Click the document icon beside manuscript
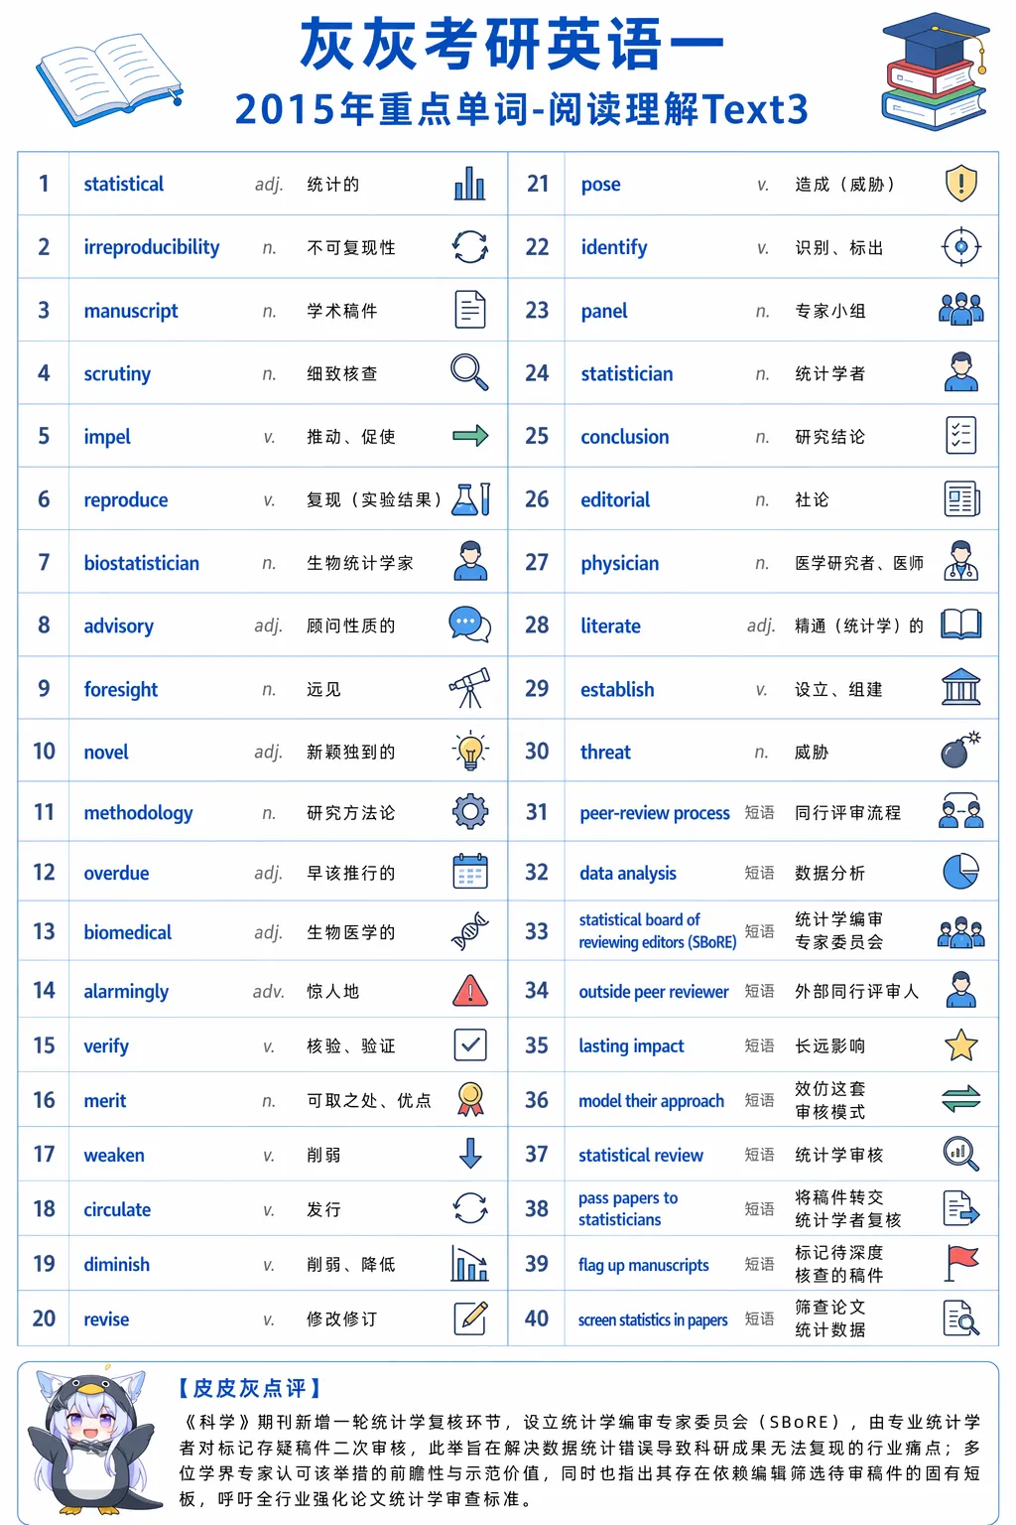 469,310
